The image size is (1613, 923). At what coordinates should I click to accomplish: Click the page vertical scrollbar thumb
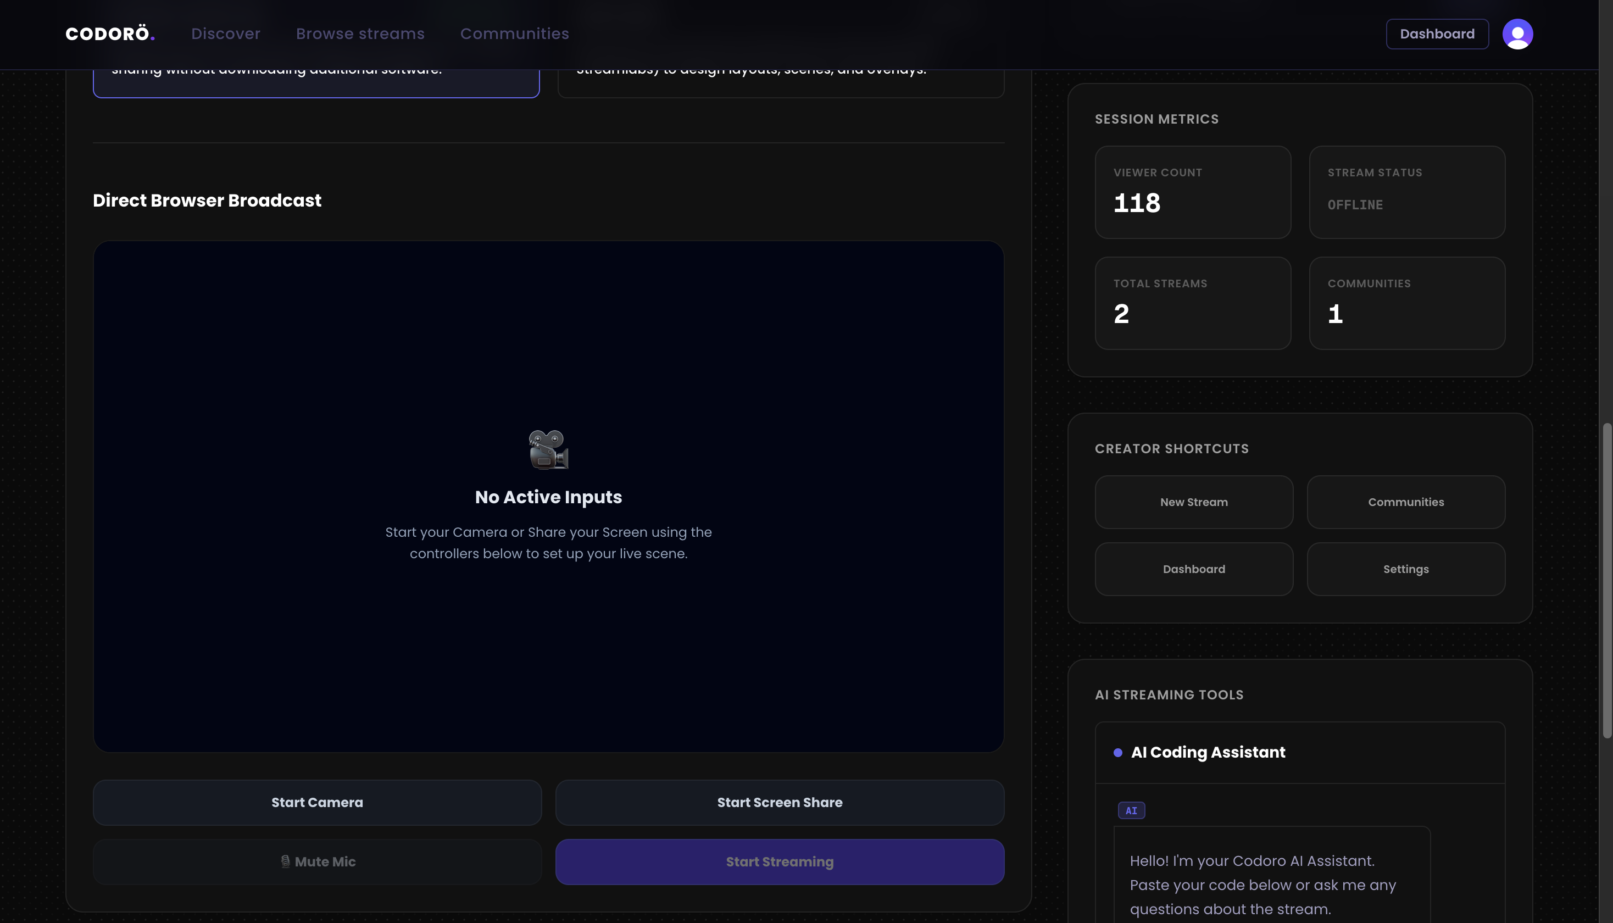pos(1606,580)
